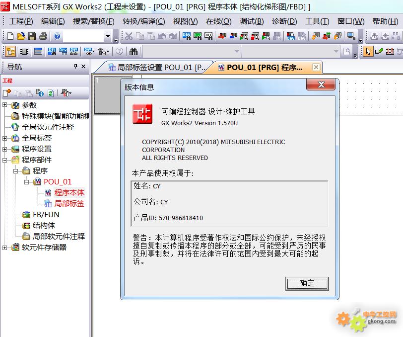Click the Dev network icon
The image size is (403, 337).
pyautogui.click(x=74, y=52)
